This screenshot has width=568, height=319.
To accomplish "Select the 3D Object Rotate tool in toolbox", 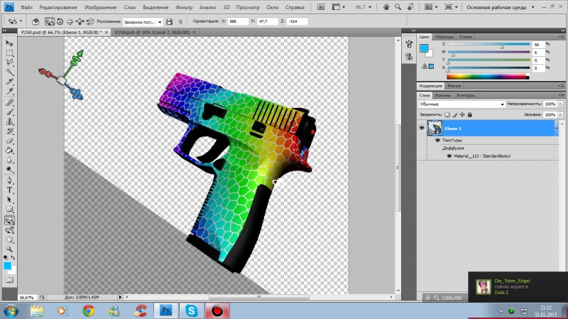I will (x=9, y=220).
